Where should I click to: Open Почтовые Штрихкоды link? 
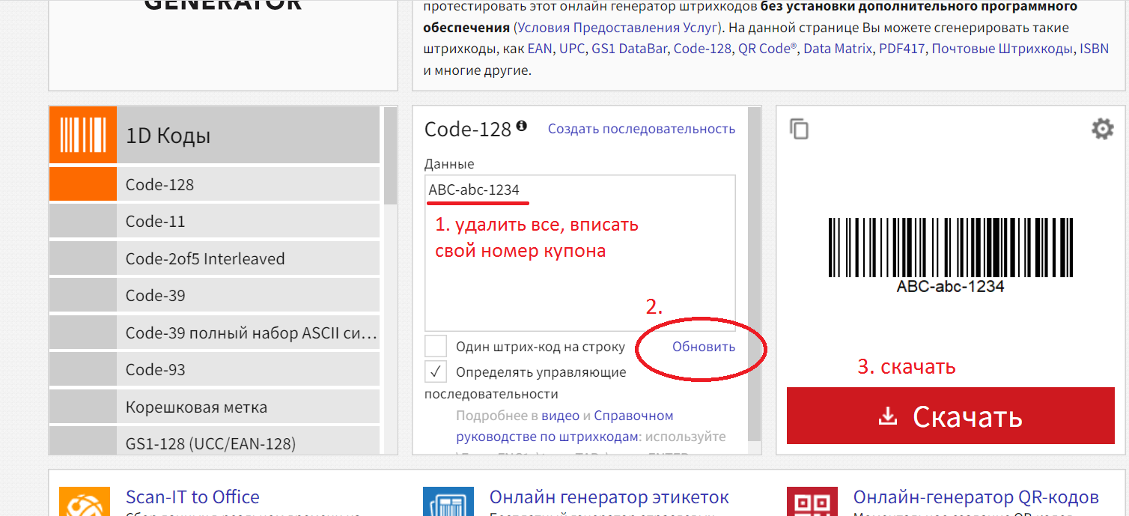pos(1002,49)
